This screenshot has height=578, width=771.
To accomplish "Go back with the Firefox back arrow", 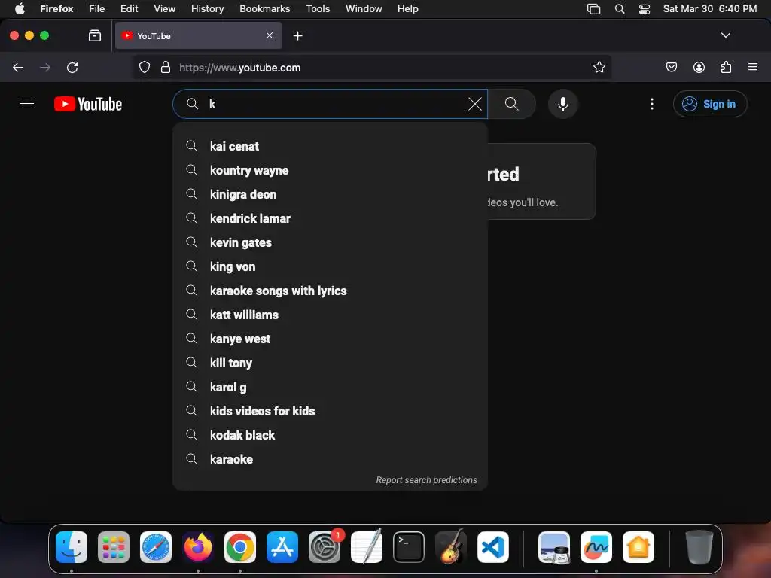I will 18,67.
